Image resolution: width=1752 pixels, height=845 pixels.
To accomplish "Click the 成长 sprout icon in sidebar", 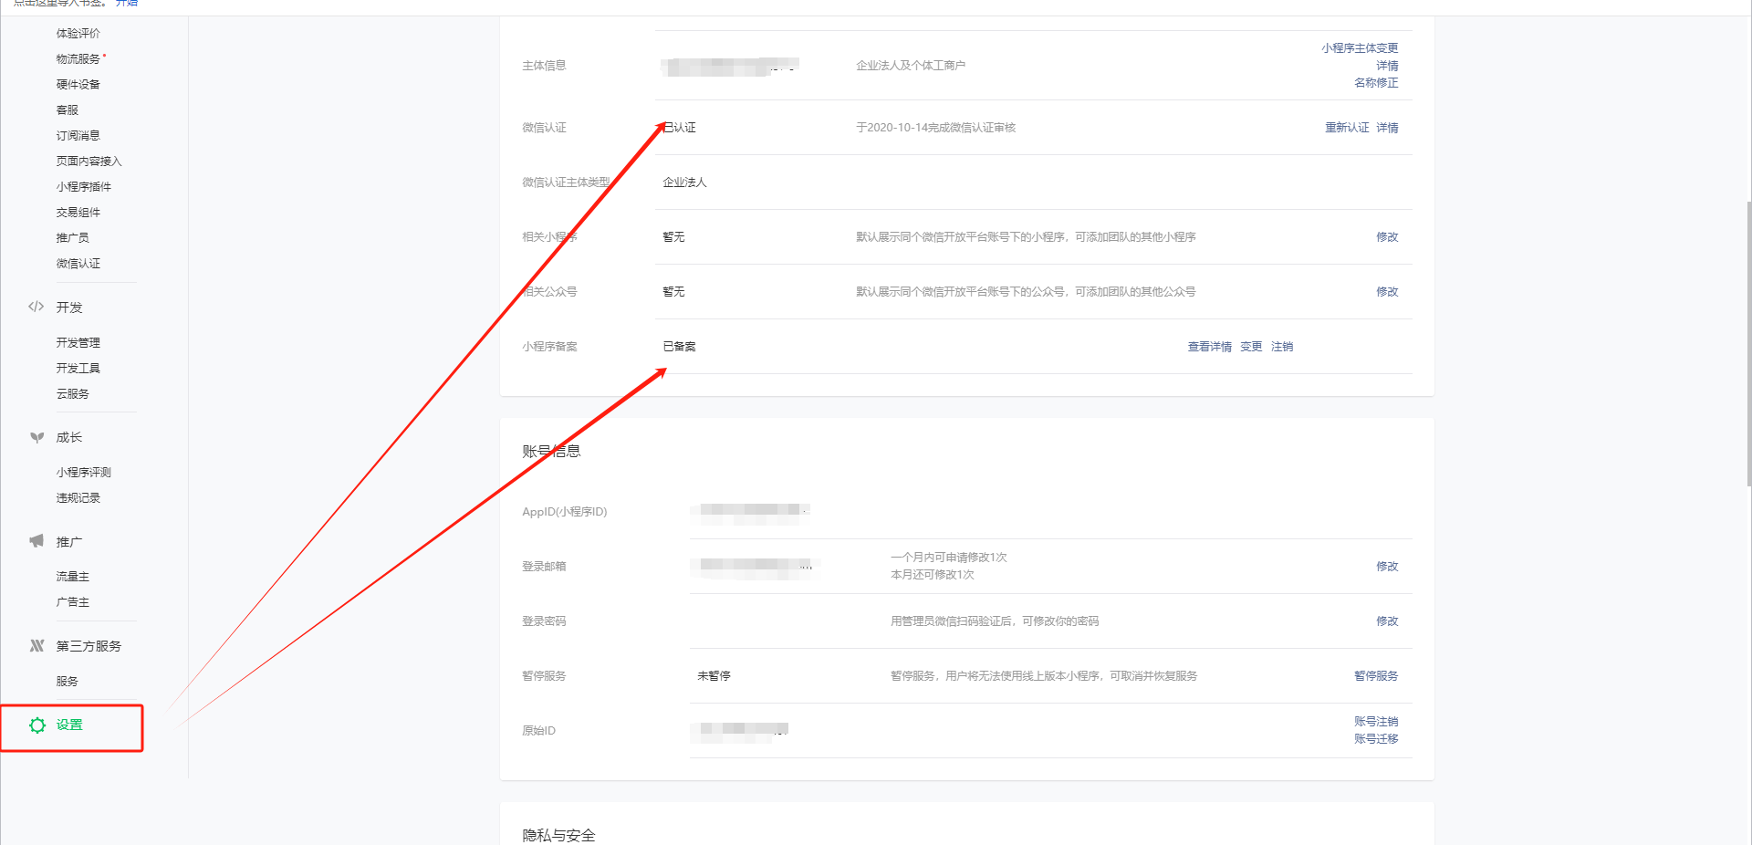I will pyautogui.click(x=36, y=438).
